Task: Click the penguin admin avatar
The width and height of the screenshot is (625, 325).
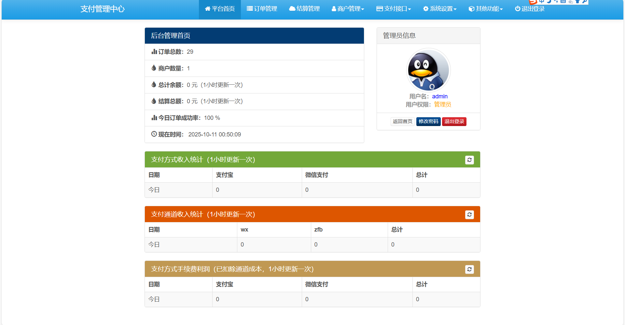Action: tap(428, 70)
